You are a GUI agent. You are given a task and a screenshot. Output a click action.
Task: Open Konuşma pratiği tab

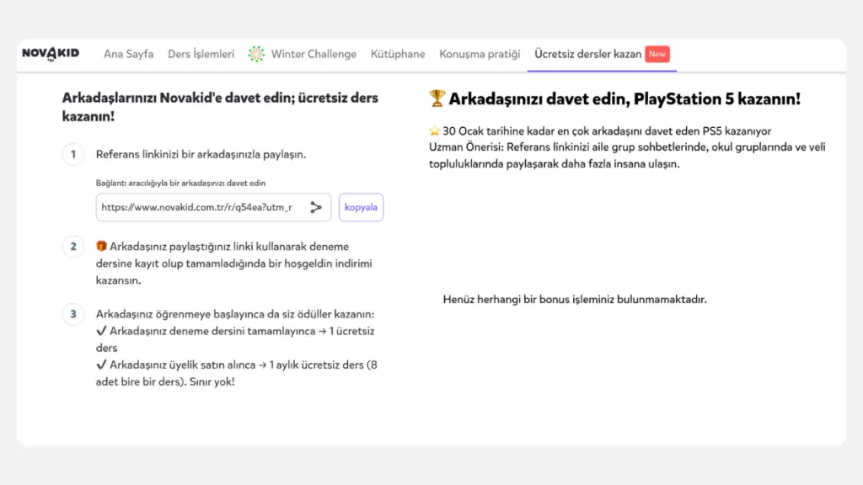pos(480,54)
